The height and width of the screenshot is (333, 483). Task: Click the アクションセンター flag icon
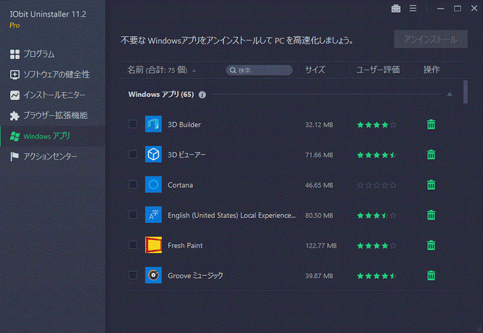[14, 157]
